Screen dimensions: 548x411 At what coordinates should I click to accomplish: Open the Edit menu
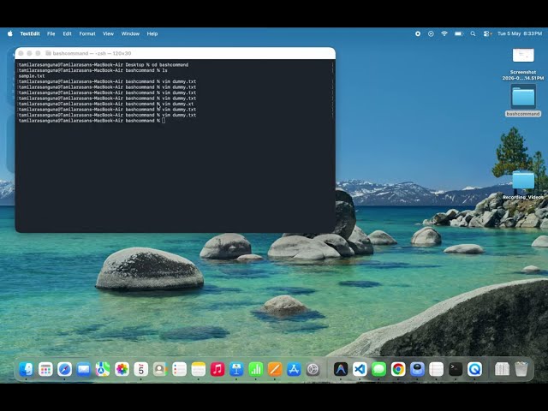(x=67, y=33)
